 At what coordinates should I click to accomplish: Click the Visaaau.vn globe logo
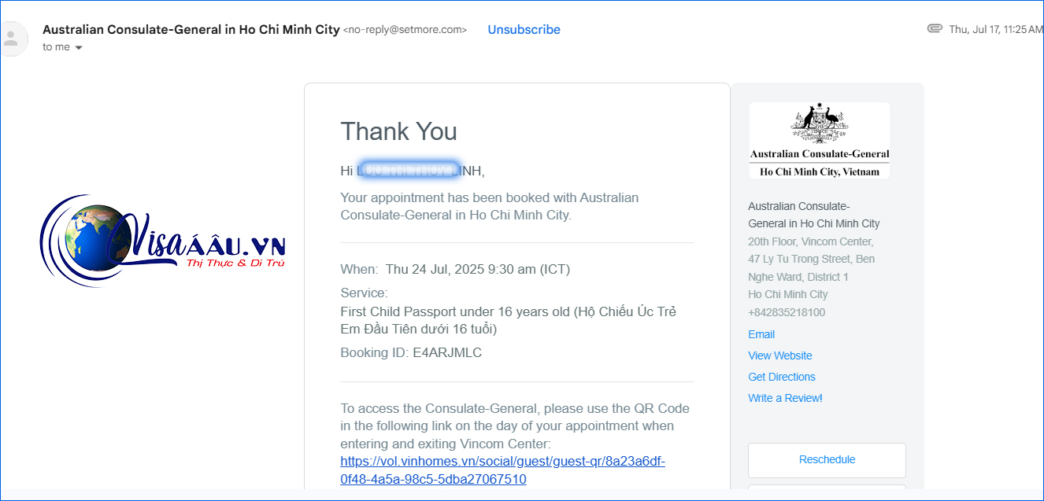pos(162,241)
